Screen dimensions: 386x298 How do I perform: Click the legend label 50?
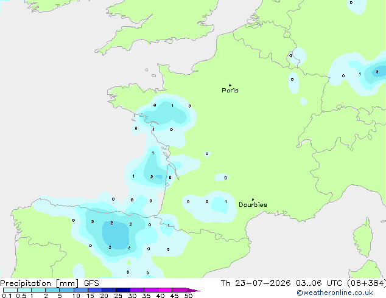(188, 296)
